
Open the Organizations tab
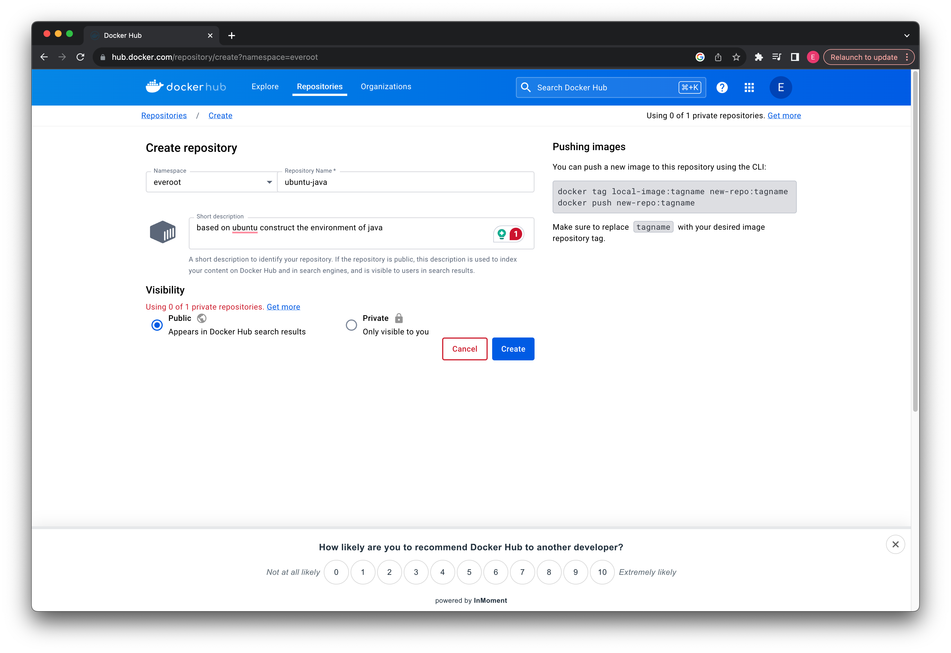(x=386, y=86)
